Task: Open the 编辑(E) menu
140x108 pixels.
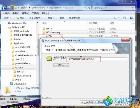Action: pyautogui.click(x=16, y=13)
